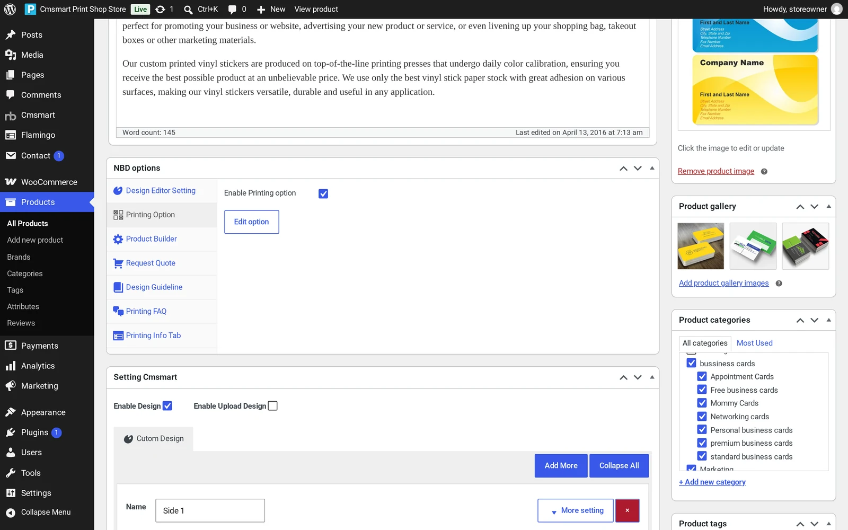Click Add new category link
The image size is (848, 530).
pos(712,482)
